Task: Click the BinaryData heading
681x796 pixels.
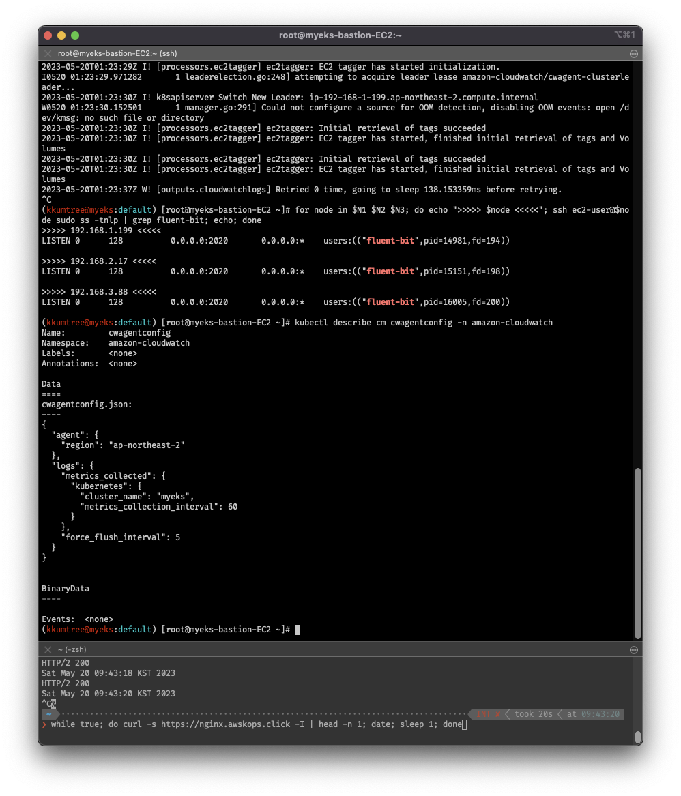Action: pos(66,589)
